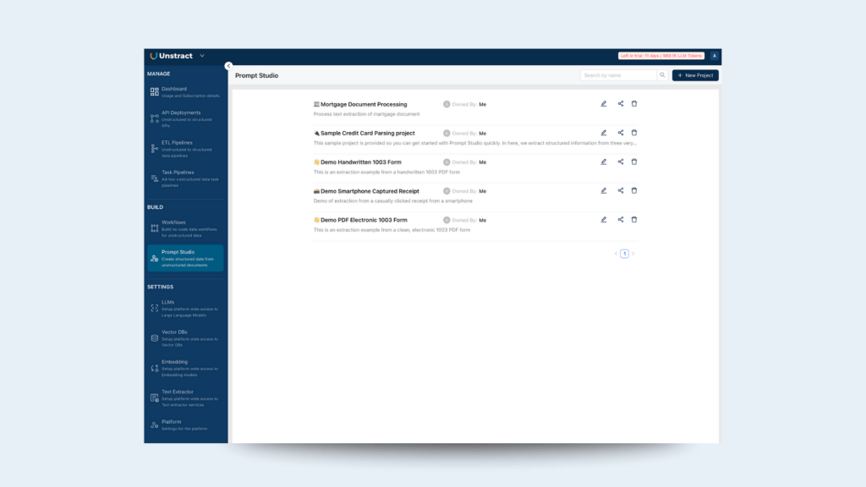
Task: Open the workspace switcher next to Unstract
Action: (203, 56)
